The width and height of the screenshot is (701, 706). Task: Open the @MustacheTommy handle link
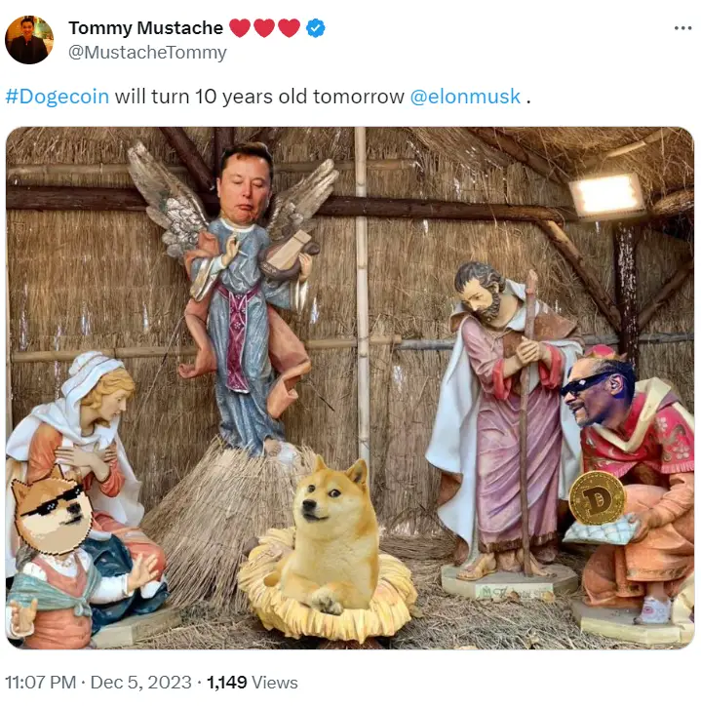pos(146,53)
